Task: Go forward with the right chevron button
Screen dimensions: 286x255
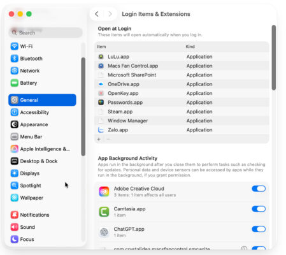Action: pyautogui.click(x=110, y=14)
